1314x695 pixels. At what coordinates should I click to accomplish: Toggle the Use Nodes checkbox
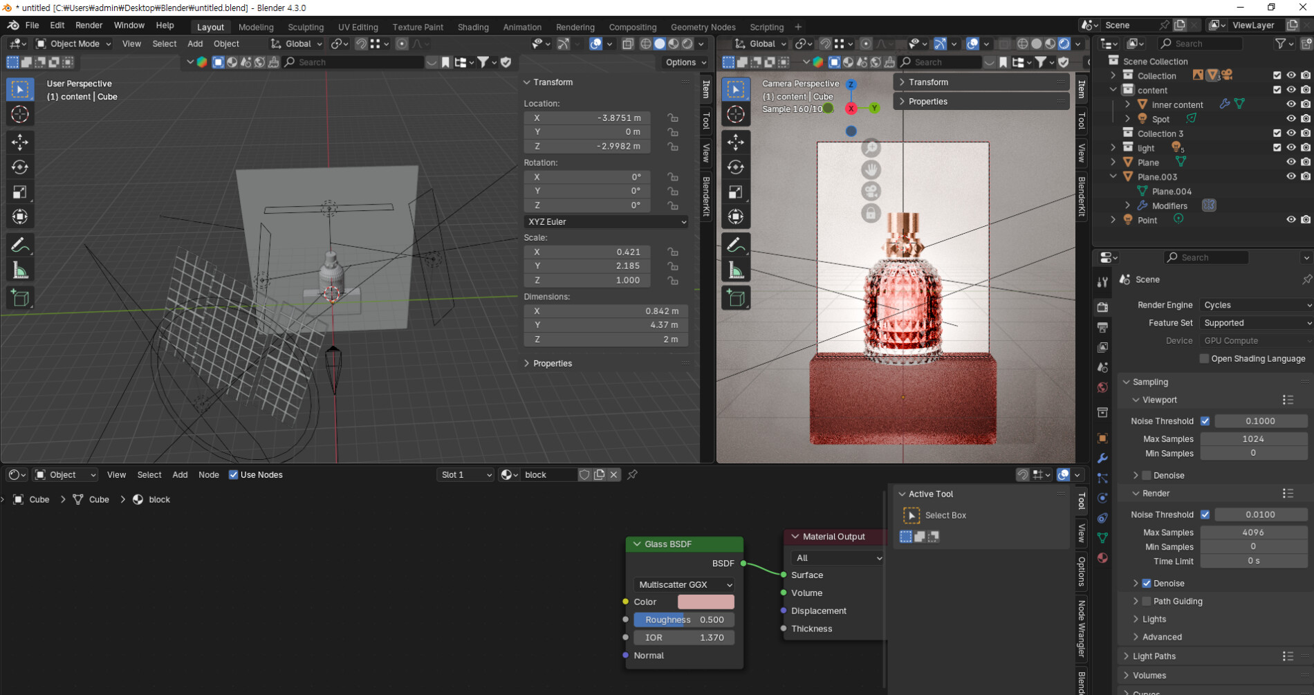pos(234,475)
